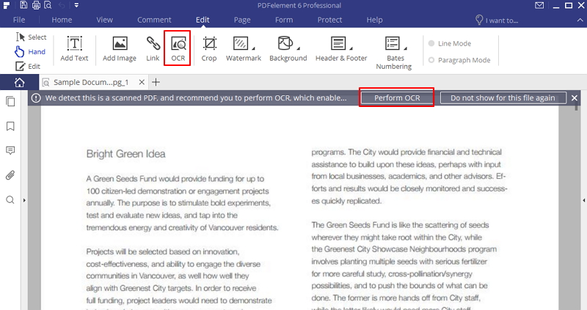587x310 pixels.
Task: Select the Sample Docum...pg_1 document tab
Action: coord(90,82)
